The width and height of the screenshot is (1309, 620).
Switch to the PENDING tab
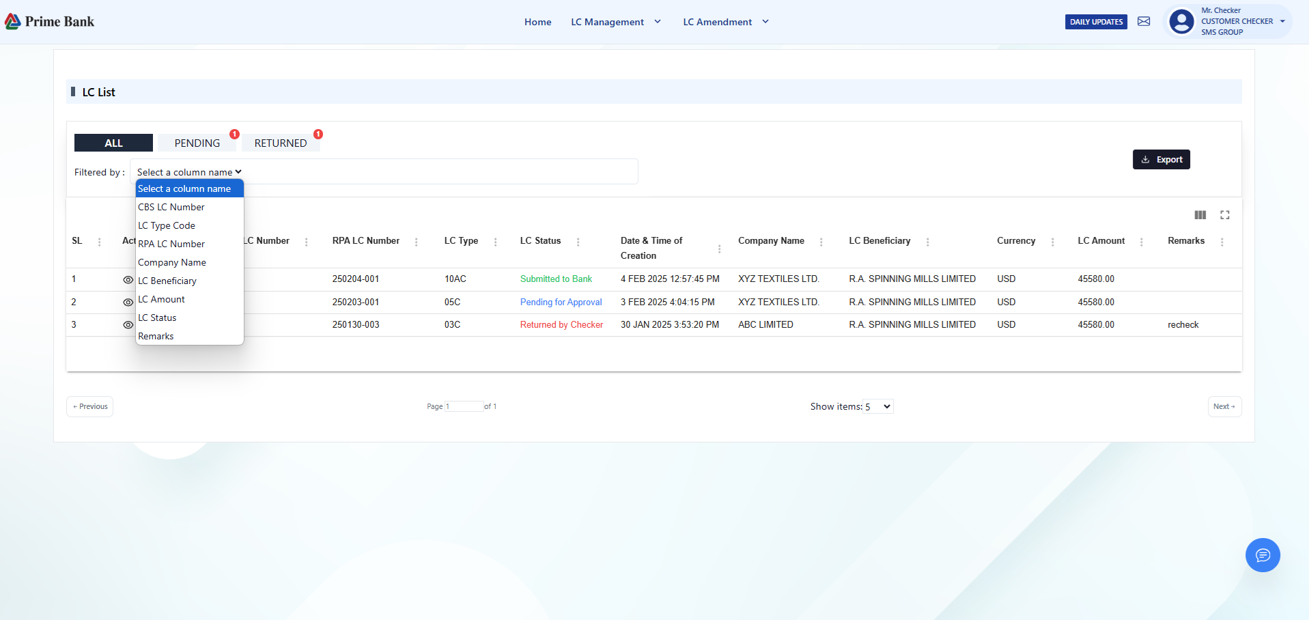tap(197, 143)
